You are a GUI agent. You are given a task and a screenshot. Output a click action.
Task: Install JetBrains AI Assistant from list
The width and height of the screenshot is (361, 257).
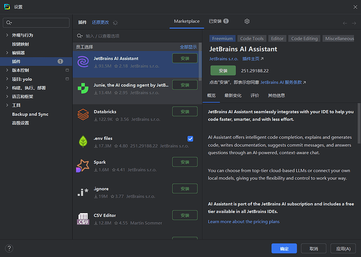(185, 59)
